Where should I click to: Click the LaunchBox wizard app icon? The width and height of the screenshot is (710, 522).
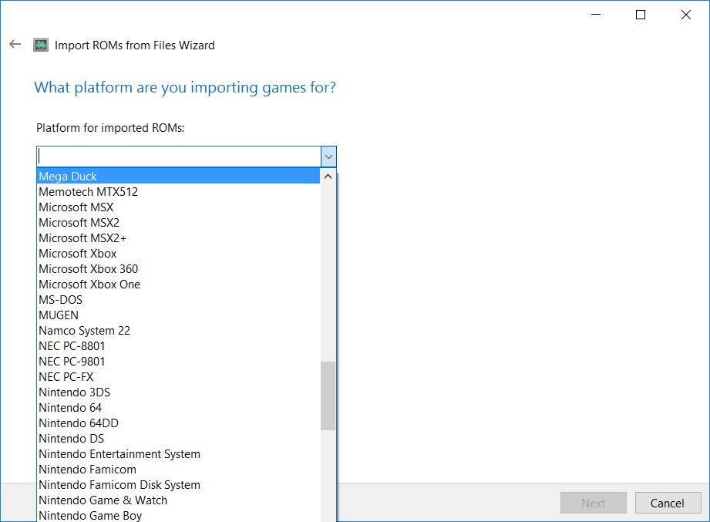pos(41,45)
